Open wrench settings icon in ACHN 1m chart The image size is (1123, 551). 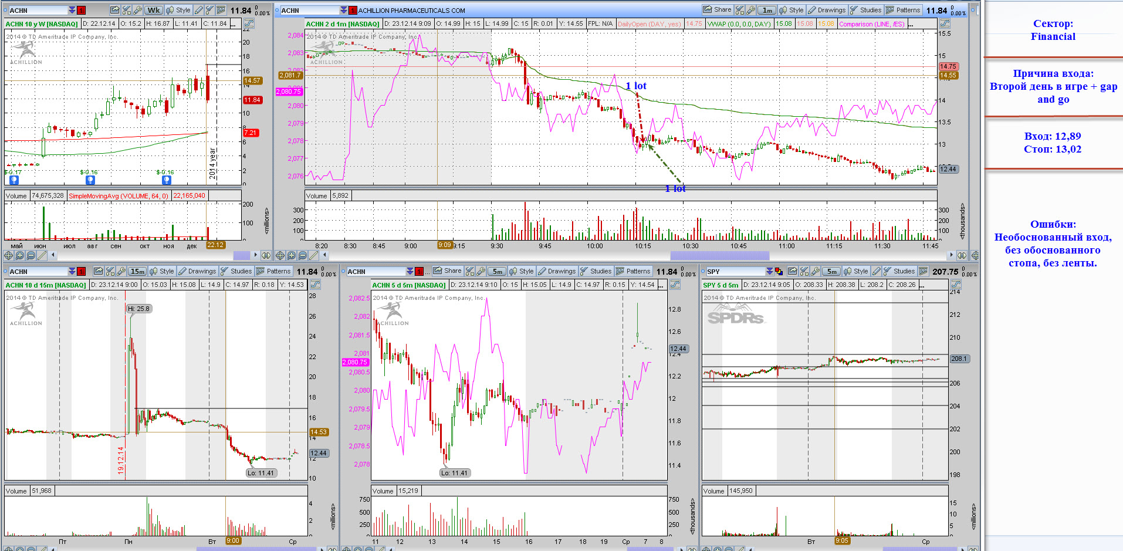point(750,10)
